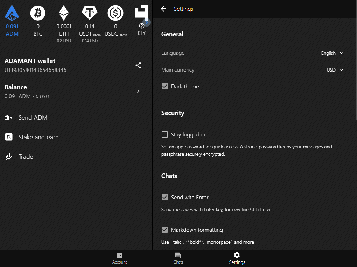Select the ADM wallet icon

point(12,13)
